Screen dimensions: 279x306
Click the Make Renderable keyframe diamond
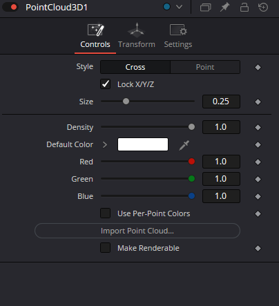pos(258,248)
